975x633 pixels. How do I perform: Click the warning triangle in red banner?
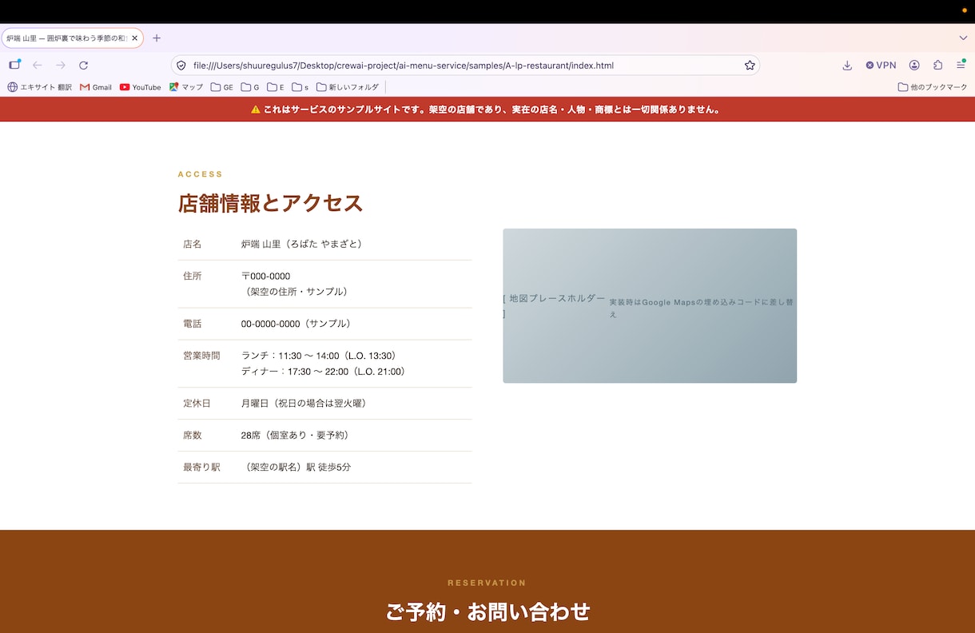coord(256,109)
